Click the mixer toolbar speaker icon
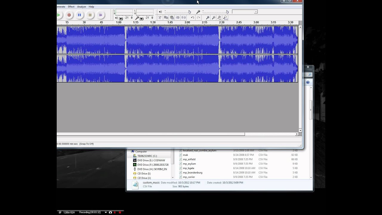The height and width of the screenshot is (215, 382). (x=160, y=12)
